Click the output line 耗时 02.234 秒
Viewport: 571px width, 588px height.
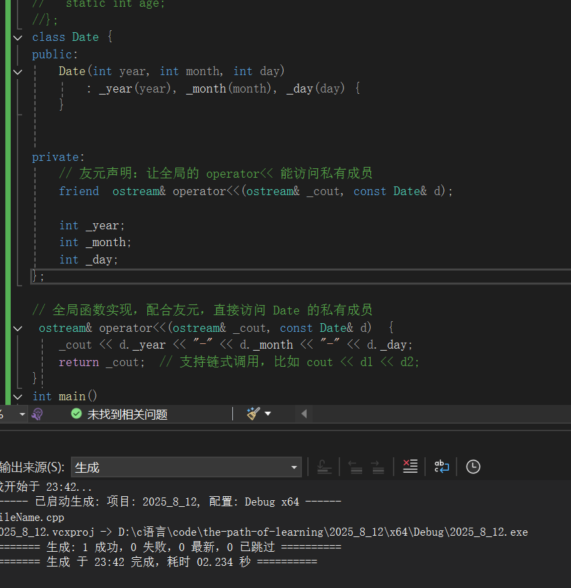(159, 562)
